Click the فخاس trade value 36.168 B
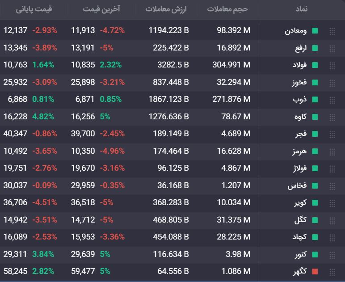The height and width of the screenshot is (282, 345). [x=173, y=185]
